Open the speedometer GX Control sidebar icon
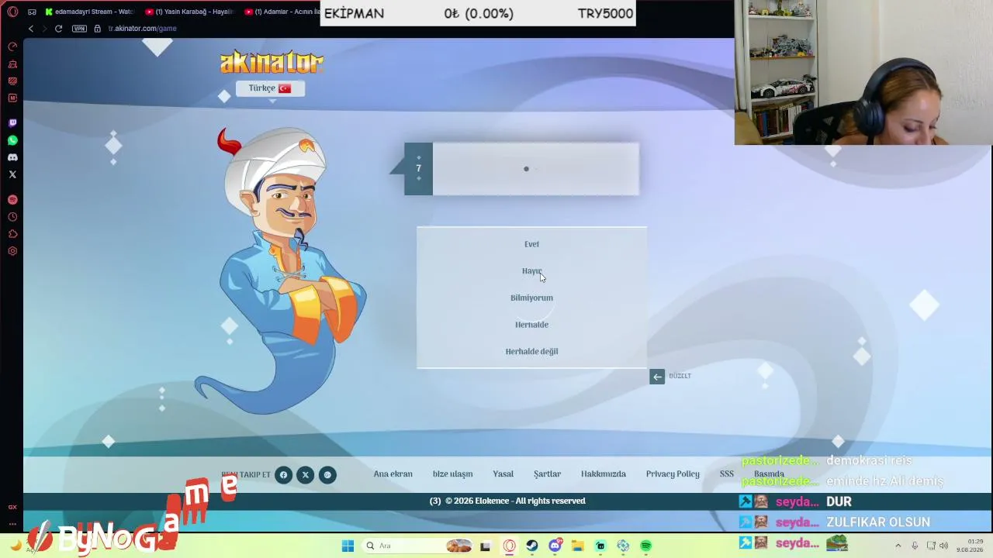Viewport: 993px width, 558px height. coord(12,47)
